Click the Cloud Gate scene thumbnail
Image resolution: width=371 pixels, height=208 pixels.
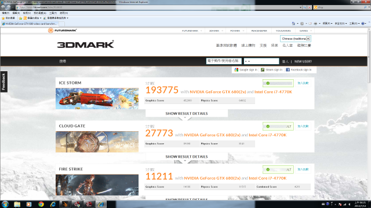(97, 142)
